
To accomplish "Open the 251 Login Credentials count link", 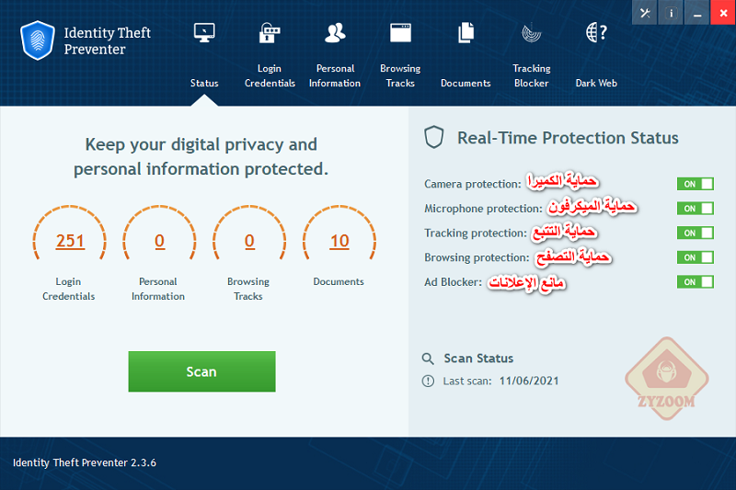I will click(70, 241).
